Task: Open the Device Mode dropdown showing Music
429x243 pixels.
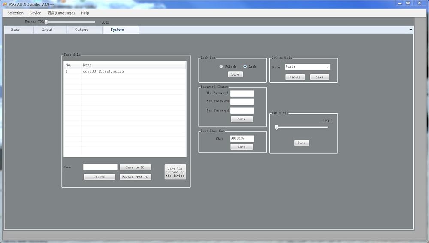Action: [307, 67]
